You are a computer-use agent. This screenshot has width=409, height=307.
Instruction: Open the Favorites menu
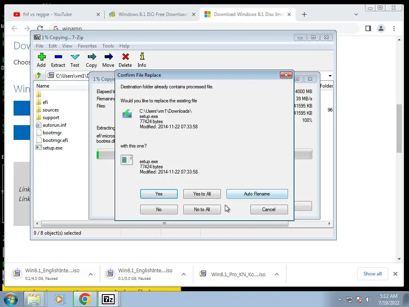click(x=87, y=46)
